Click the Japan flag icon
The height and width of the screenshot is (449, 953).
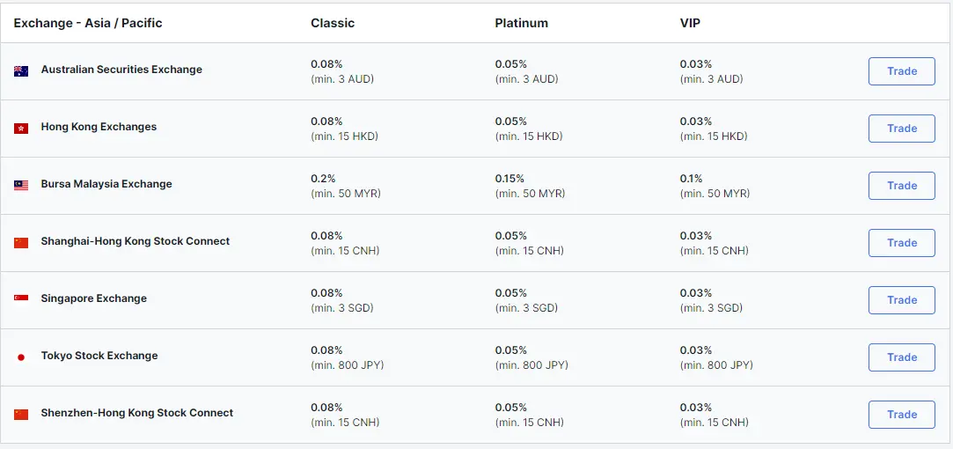pyautogui.click(x=21, y=357)
